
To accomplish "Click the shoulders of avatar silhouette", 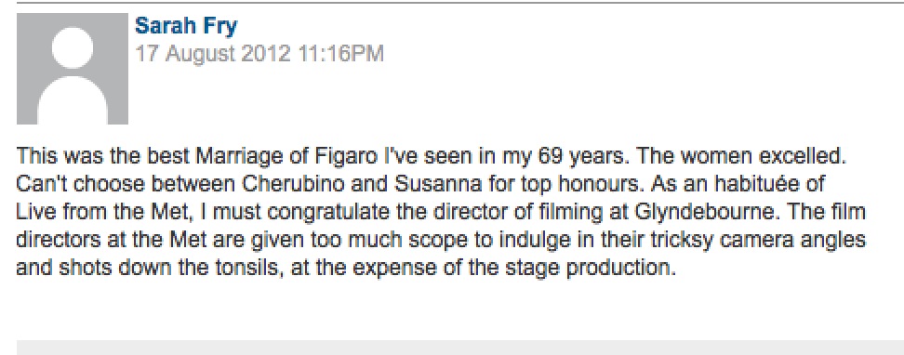I will [x=73, y=102].
